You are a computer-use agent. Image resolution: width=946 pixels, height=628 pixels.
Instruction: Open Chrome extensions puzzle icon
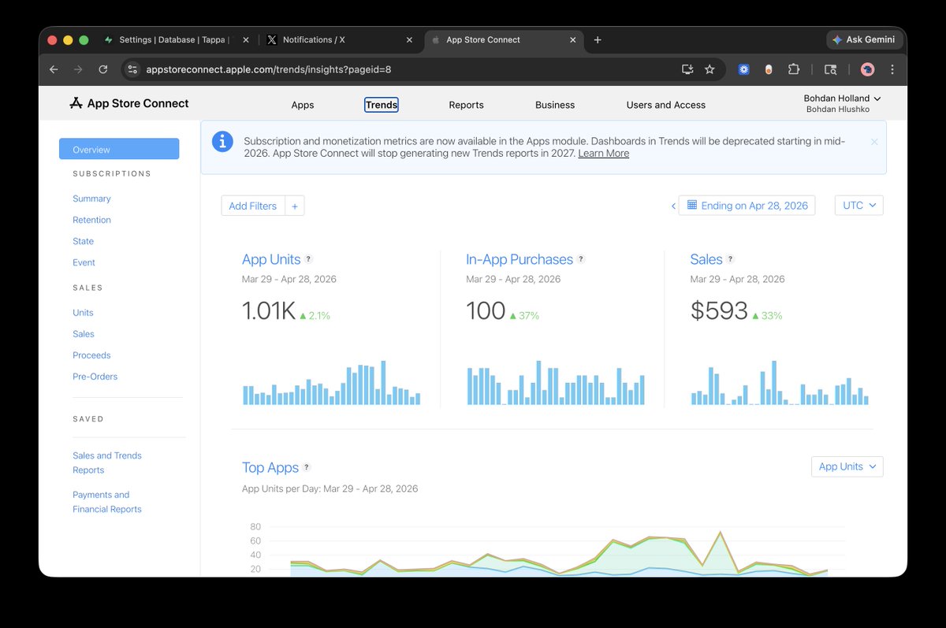click(x=794, y=69)
